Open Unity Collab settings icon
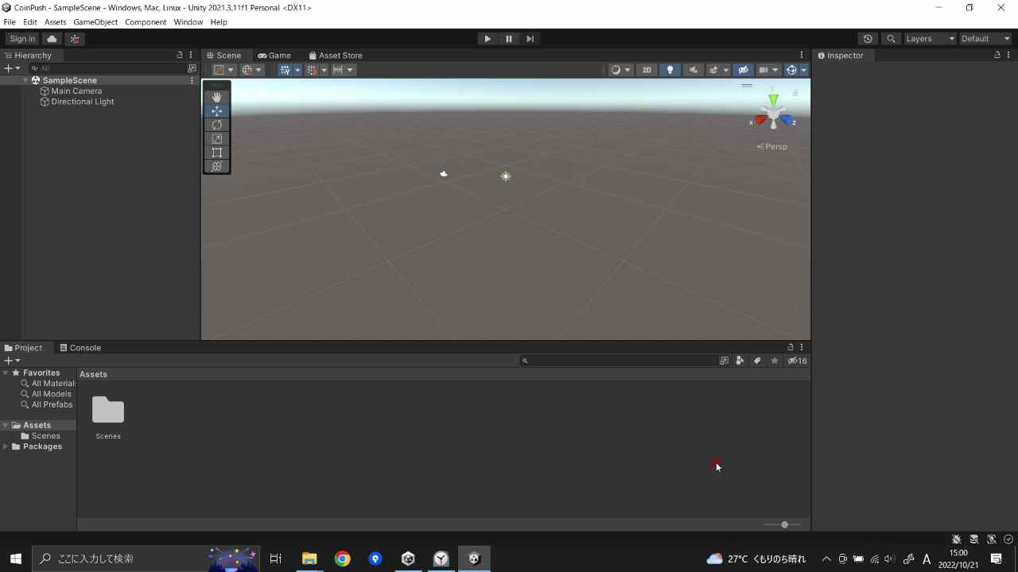The height and width of the screenshot is (572, 1018). [75, 39]
